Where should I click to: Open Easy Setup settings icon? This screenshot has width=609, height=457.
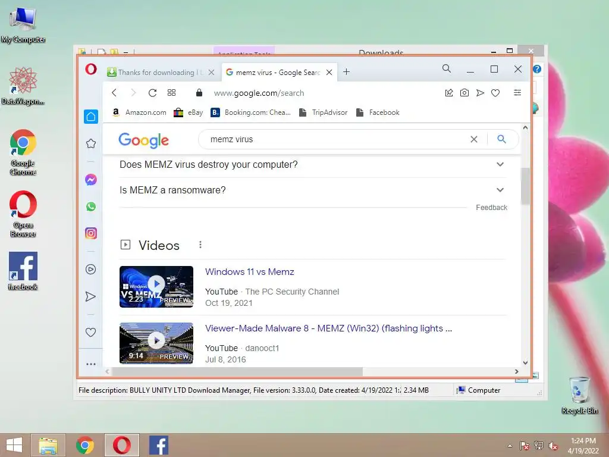click(517, 92)
